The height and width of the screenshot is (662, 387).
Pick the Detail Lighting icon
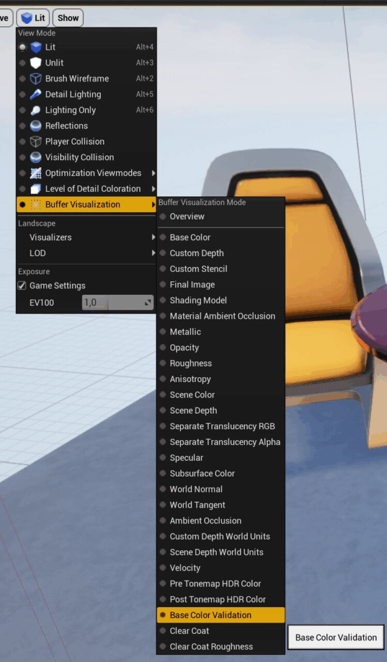(x=36, y=94)
